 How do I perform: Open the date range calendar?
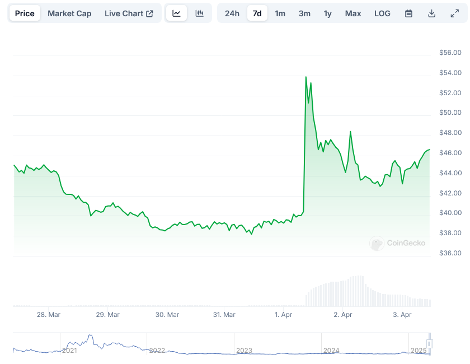(x=408, y=12)
